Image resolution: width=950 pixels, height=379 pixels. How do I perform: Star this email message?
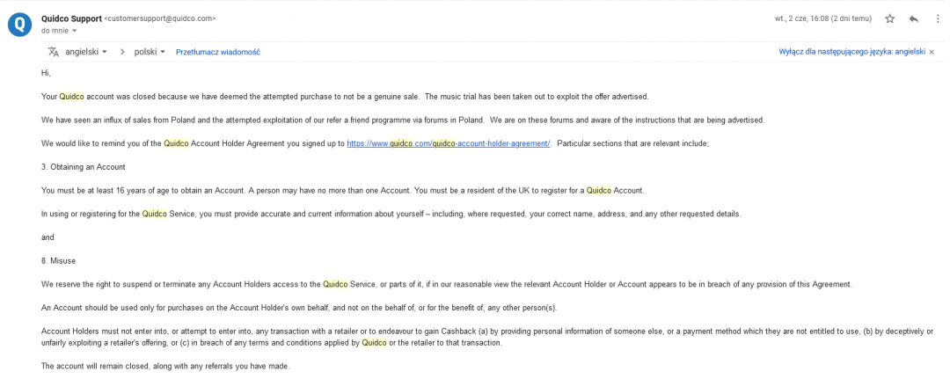click(889, 18)
